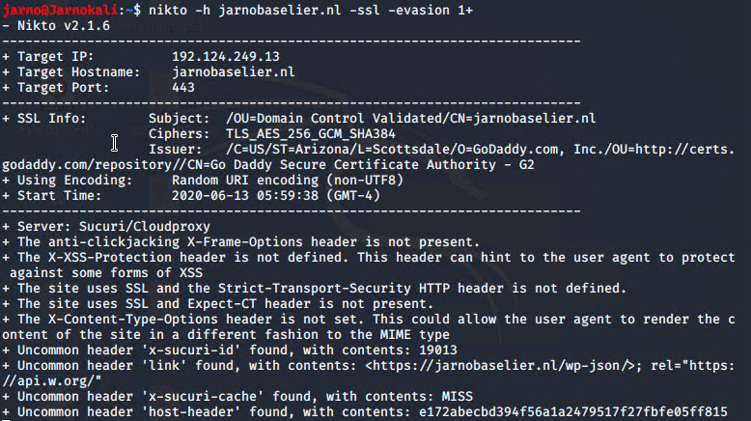The height and width of the screenshot is (421, 751).
Task: Select the target IP 192.124.249.13
Action: (x=226, y=57)
